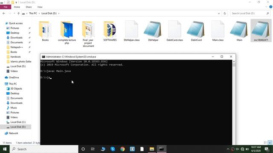Click the cmd.exe title bar icon
This screenshot has width=273, height=153.
pyautogui.click(x=44, y=57)
